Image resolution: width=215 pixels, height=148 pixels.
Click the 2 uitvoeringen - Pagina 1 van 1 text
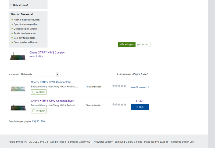point(132,74)
